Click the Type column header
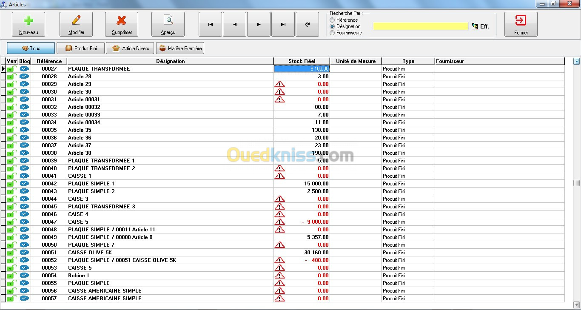Image resolution: width=581 pixels, height=310 pixels. tap(408, 61)
